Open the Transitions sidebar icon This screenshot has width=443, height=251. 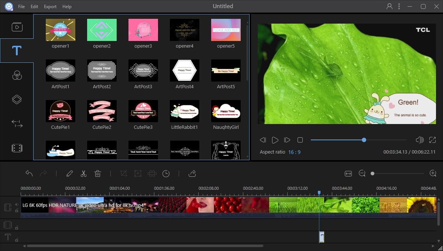point(17,124)
